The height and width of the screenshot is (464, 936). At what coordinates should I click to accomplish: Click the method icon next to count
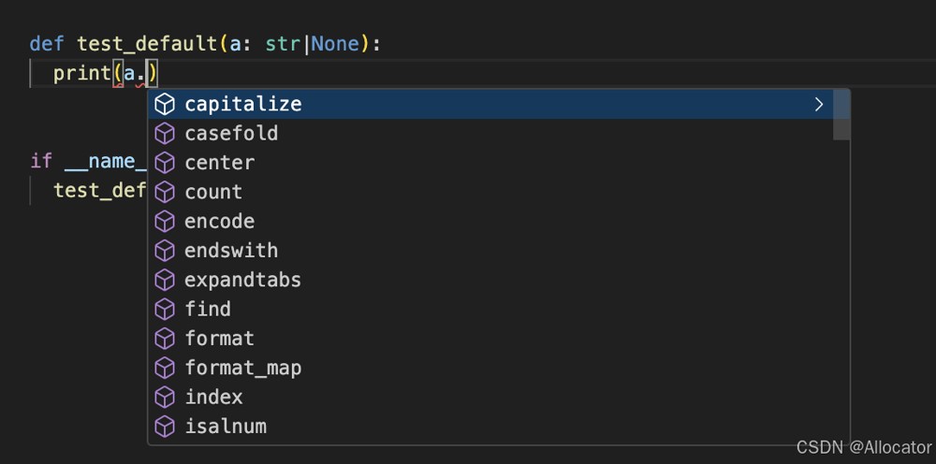coord(165,192)
